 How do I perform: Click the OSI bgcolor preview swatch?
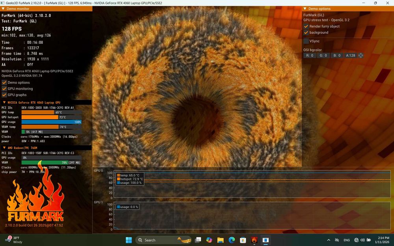[361, 55]
